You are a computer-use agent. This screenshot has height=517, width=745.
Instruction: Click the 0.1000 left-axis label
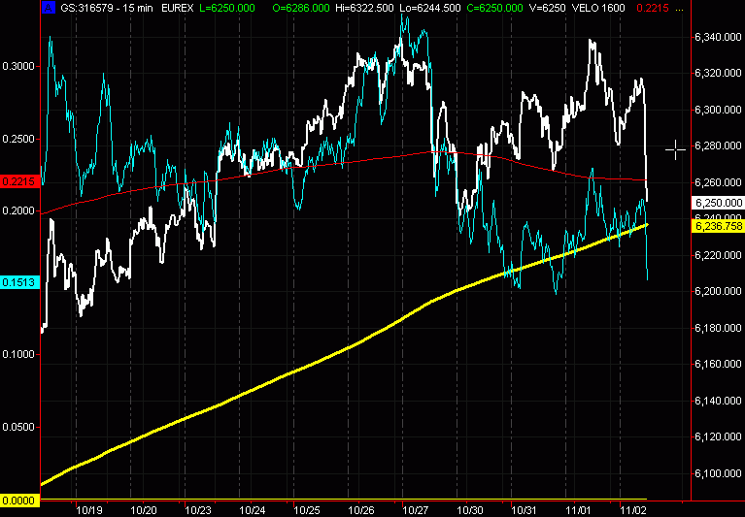[x=18, y=354]
